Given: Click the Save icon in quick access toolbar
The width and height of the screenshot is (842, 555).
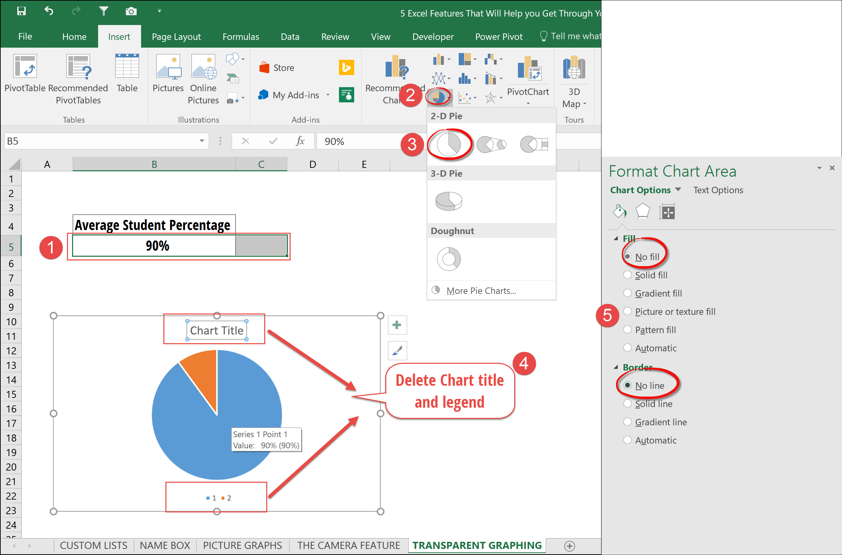Looking at the screenshot, I should pyautogui.click(x=21, y=11).
